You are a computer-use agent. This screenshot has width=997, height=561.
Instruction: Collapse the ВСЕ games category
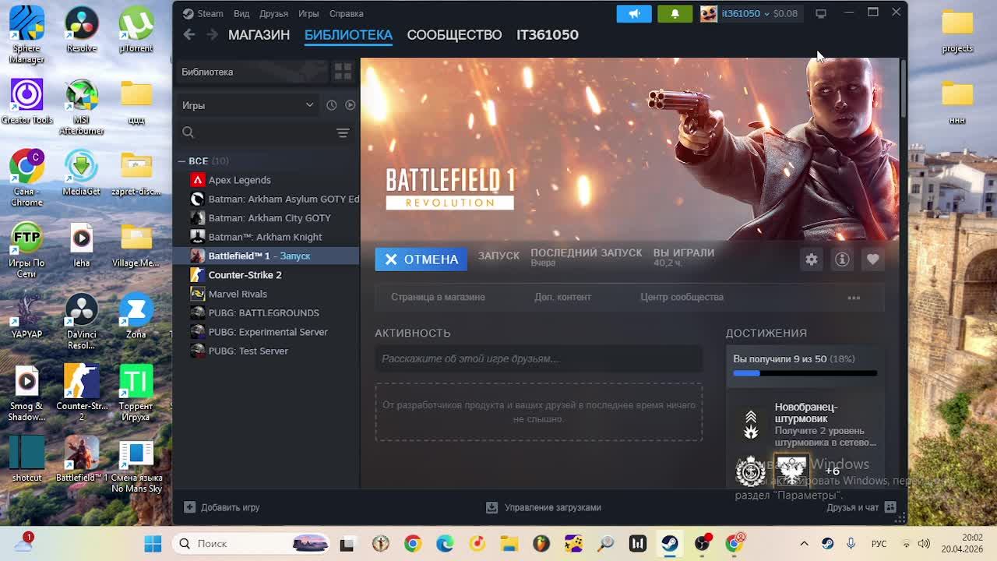click(181, 161)
